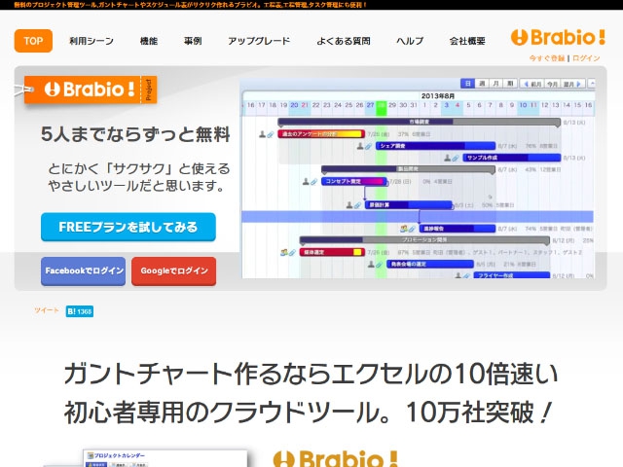This screenshot has height=467, width=623.
Task: Click attachment clip beside 進捗報告 bar
Action: click(412, 229)
